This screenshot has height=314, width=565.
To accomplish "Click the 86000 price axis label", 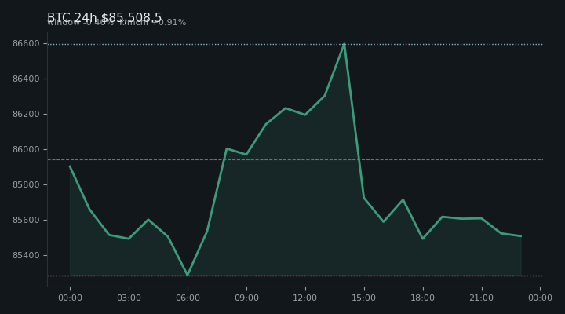I will 26,150.
